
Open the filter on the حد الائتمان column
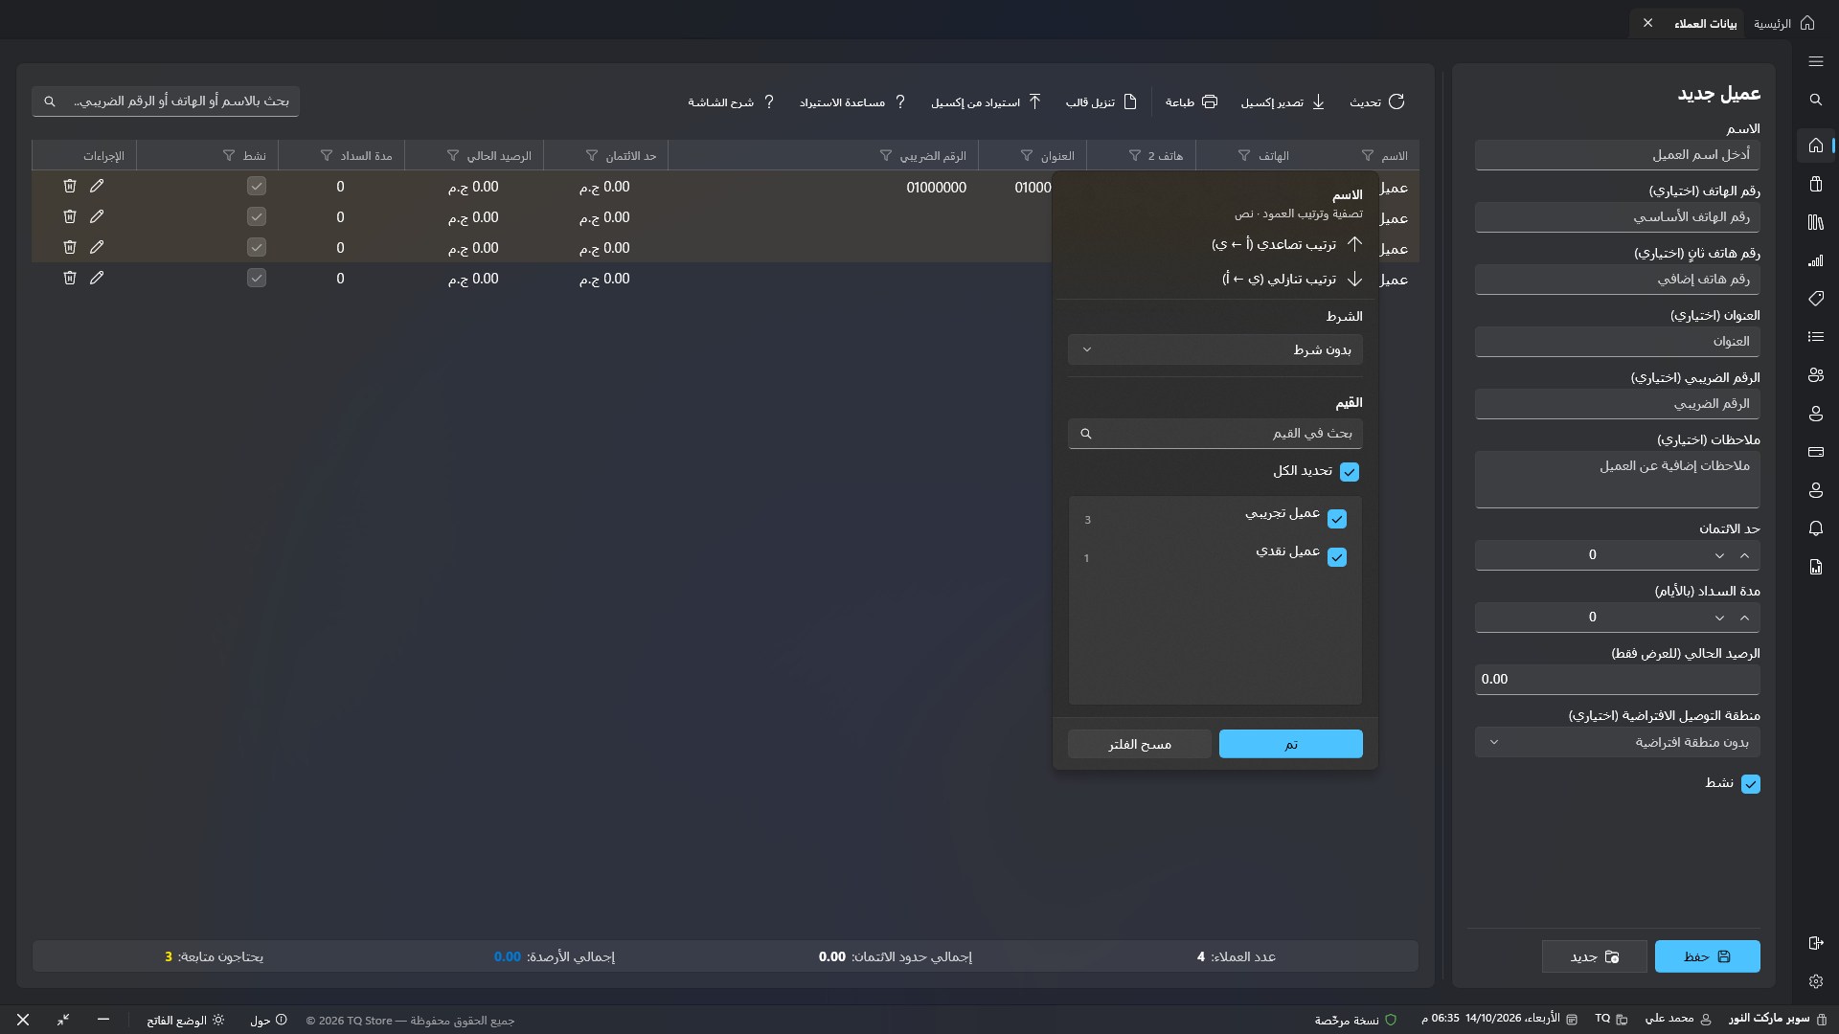tap(592, 155)
